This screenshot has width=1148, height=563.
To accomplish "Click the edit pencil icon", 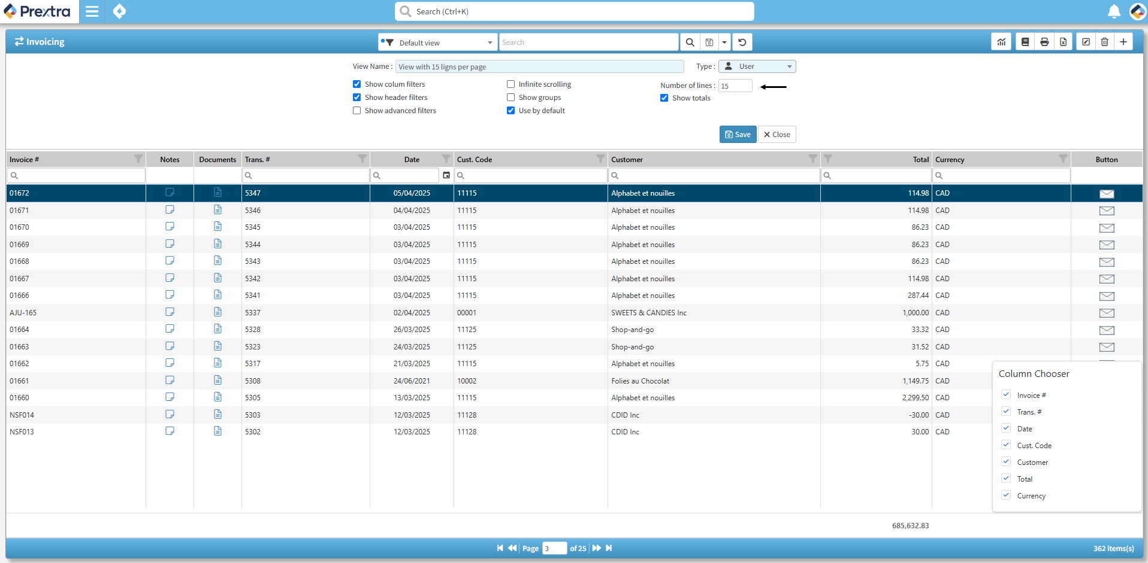I will point(1086,42).
